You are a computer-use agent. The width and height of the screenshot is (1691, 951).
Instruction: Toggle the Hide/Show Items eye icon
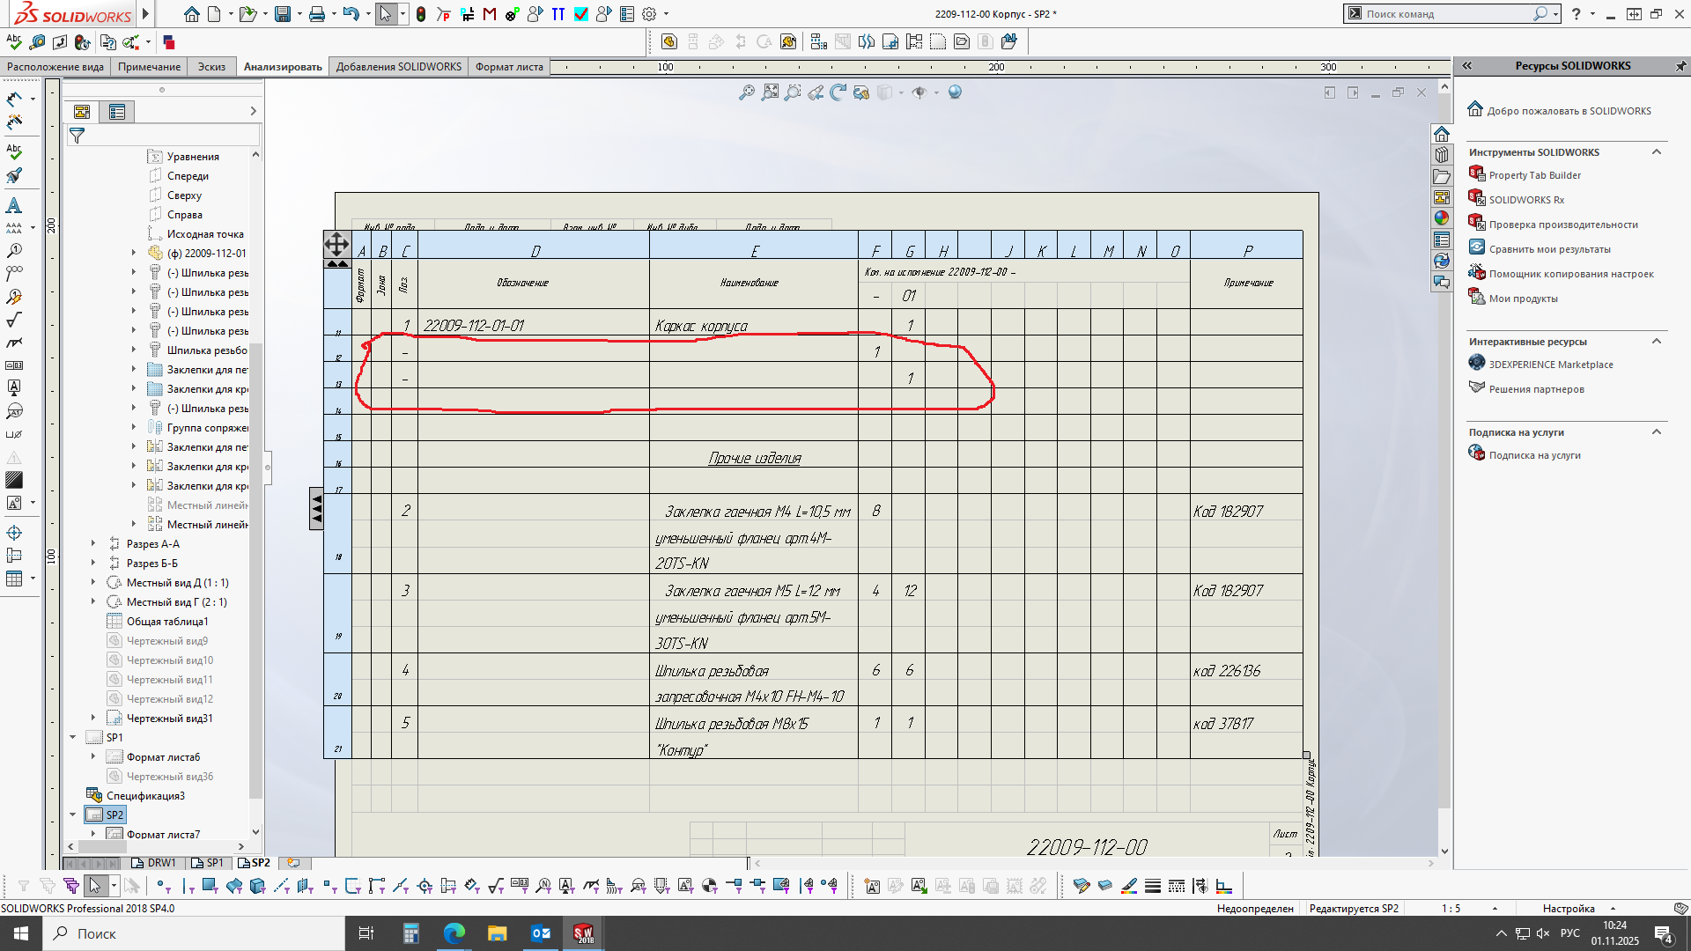coord(919,92)
